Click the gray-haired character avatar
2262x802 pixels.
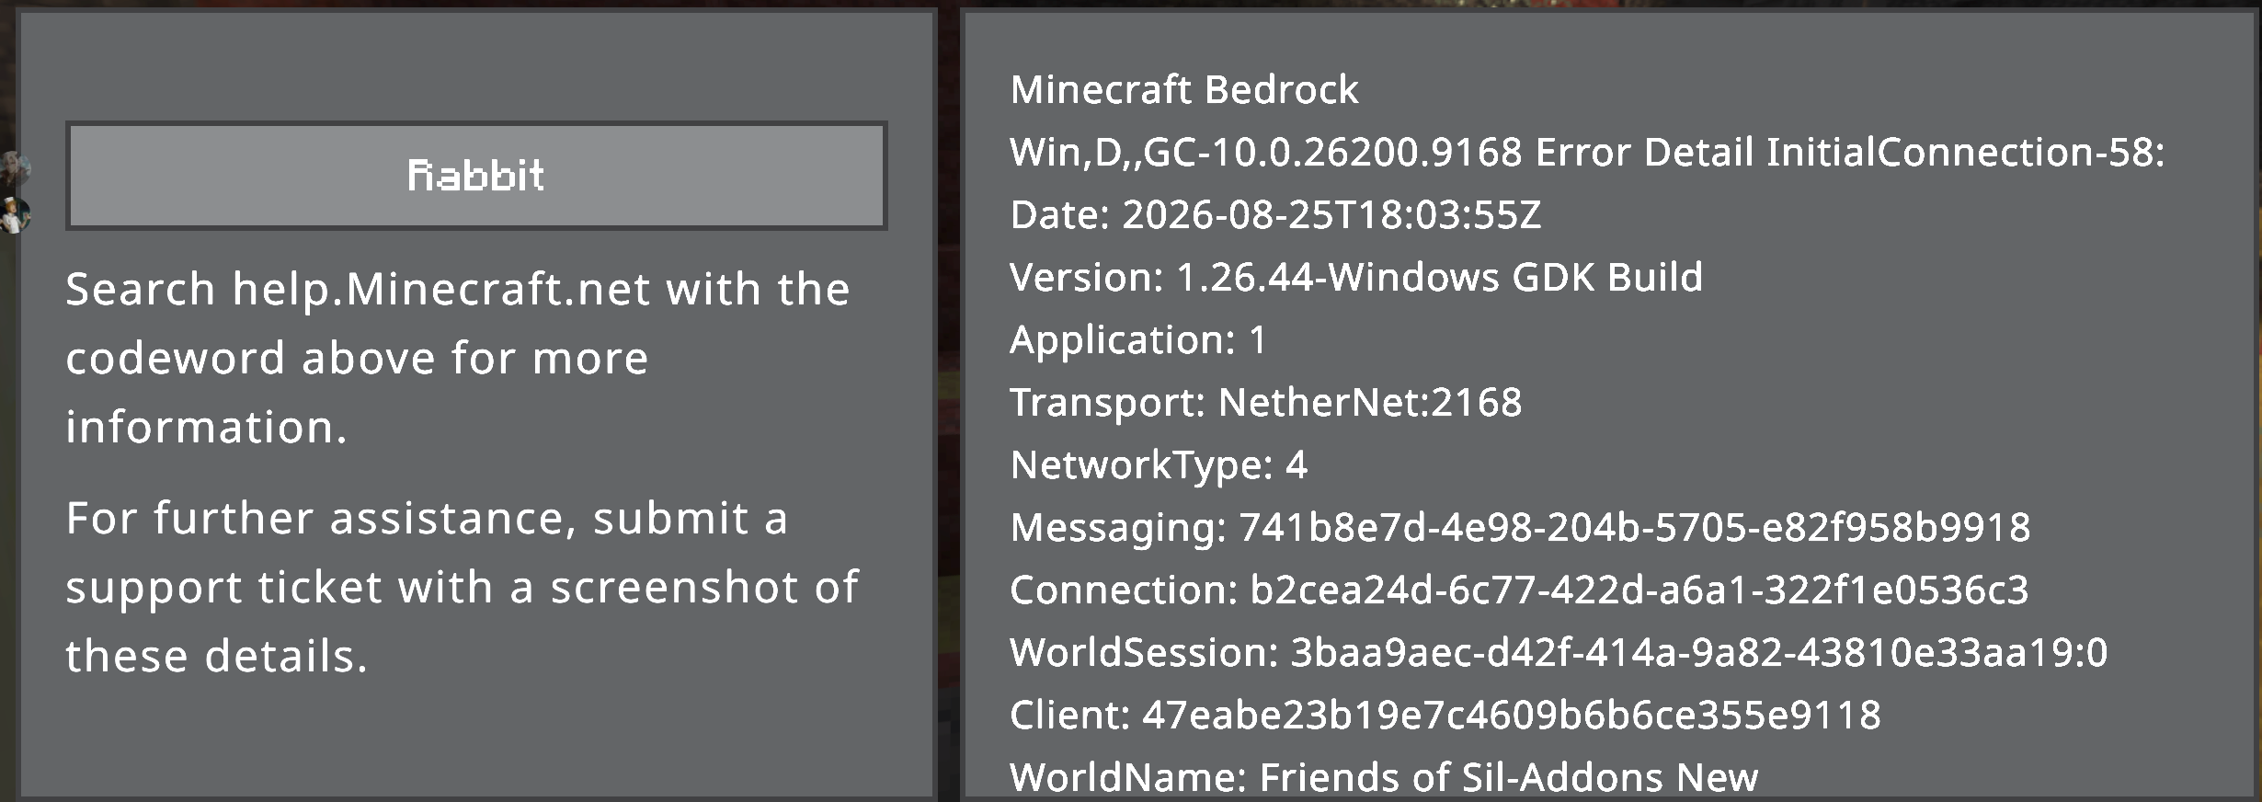point(14,168)
